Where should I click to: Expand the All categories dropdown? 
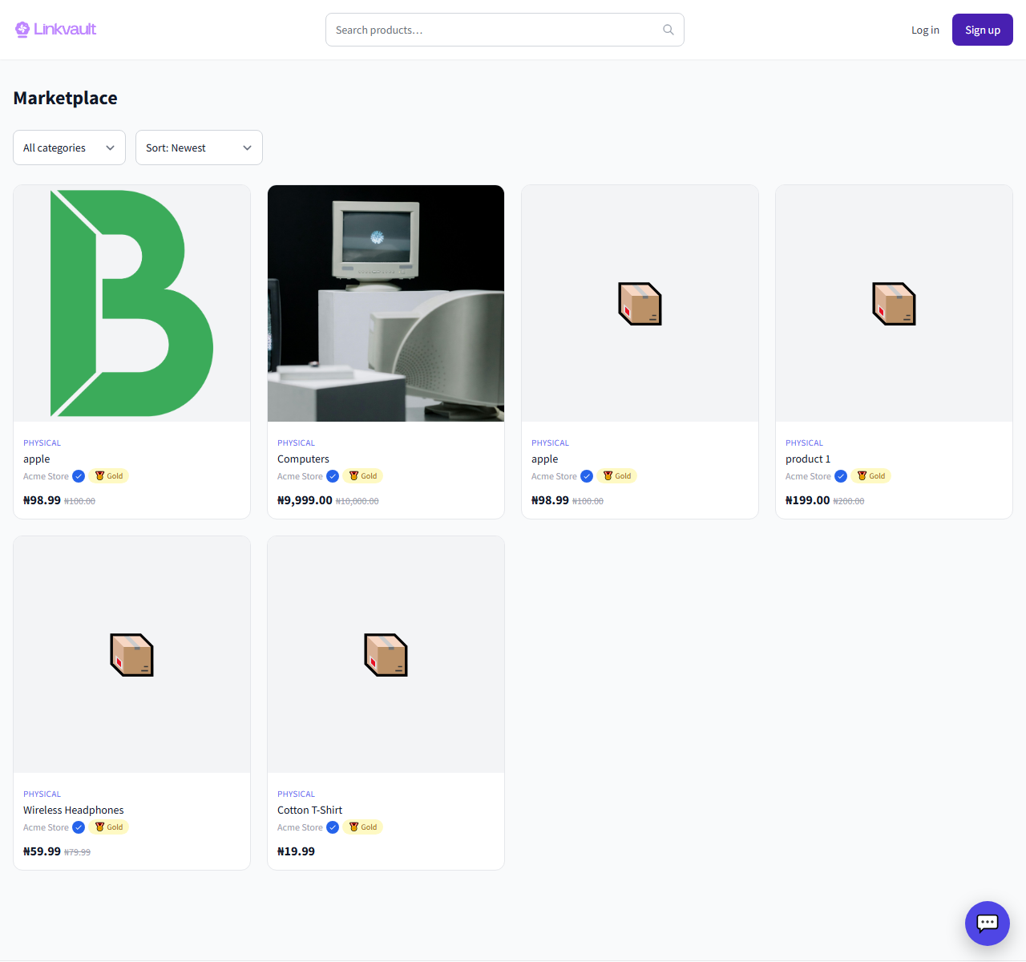(70, 148)
